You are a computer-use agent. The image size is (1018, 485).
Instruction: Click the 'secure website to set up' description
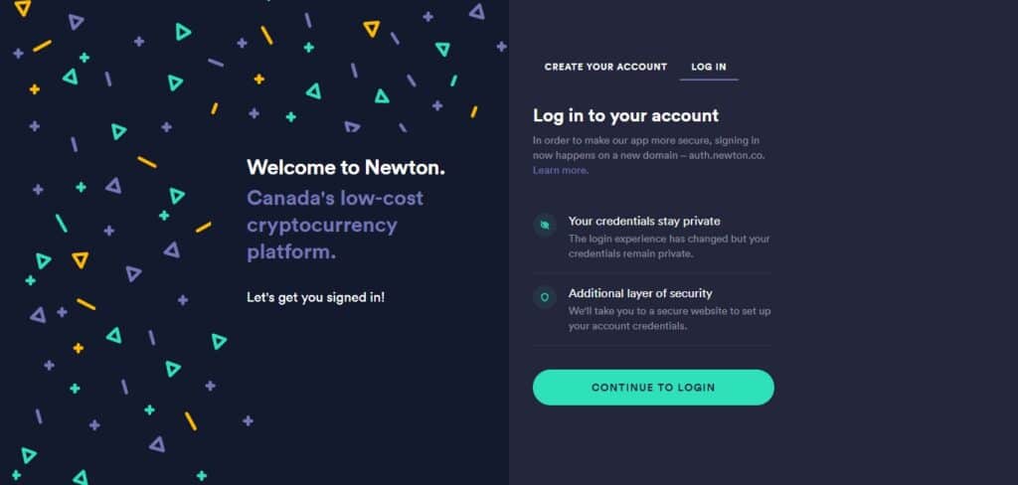click(669, 318)
